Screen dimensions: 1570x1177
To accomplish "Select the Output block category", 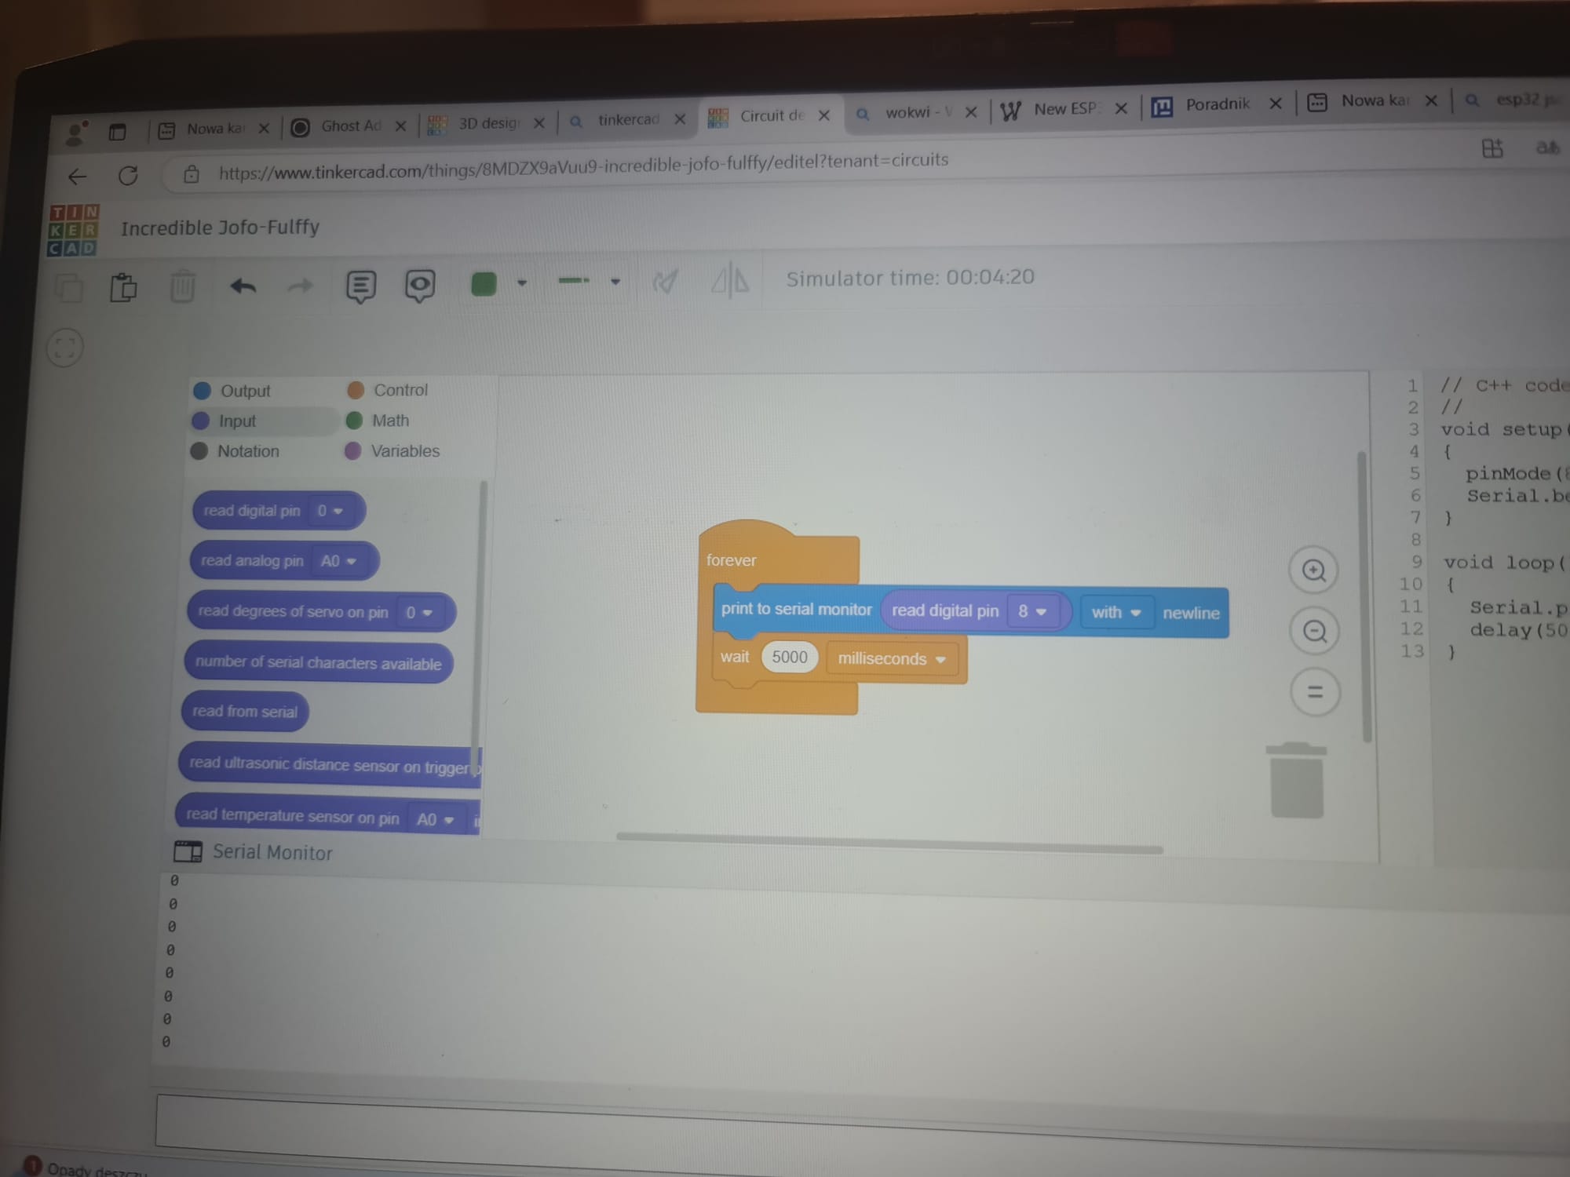I will pyautogui.click(x=232, y=391).
